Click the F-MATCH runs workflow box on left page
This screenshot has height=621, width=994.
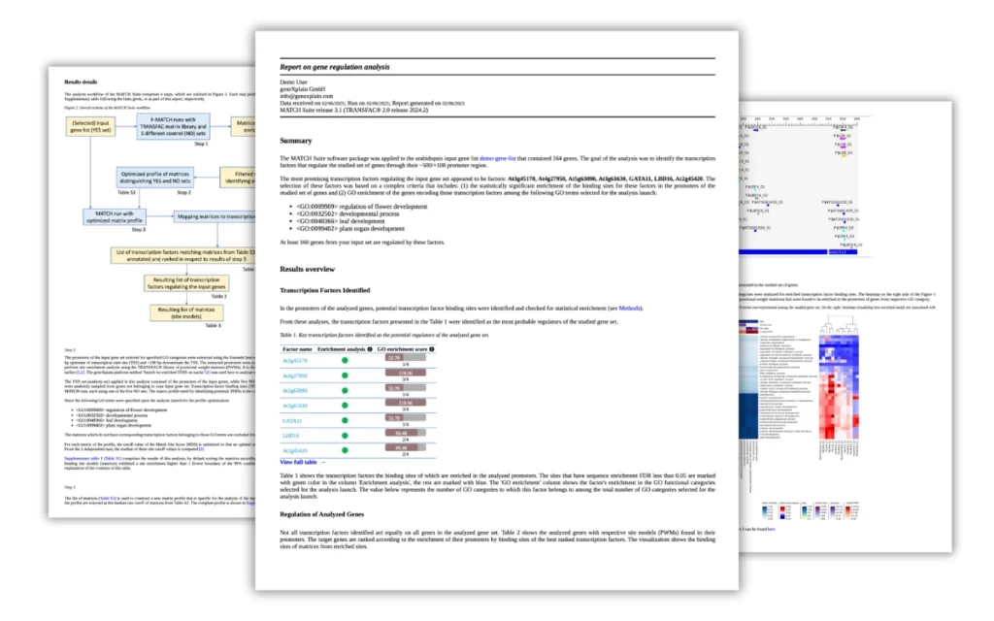coord(173,127)
